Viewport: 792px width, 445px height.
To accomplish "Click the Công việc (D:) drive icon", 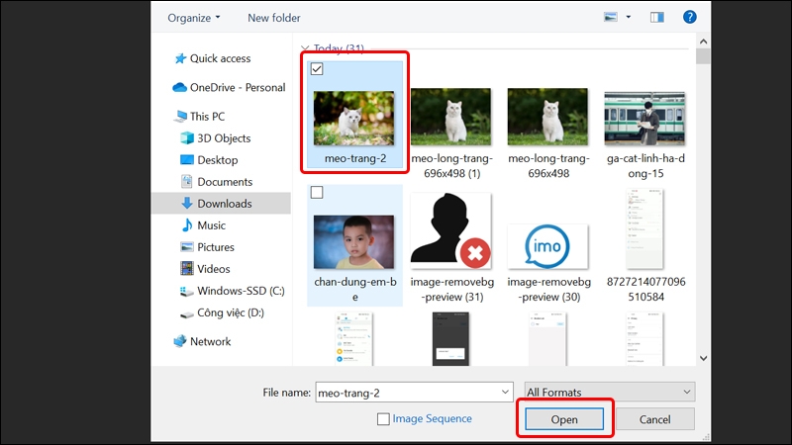I will (x=187, y=313).
